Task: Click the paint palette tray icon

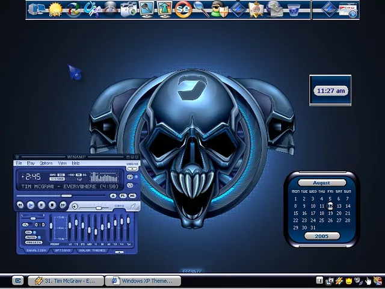Action: (377, 281)
